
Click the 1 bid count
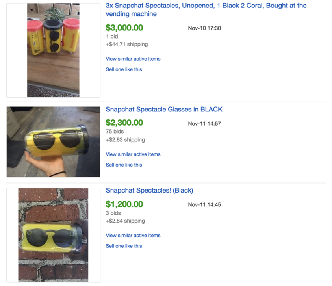[x=112, y=36]
